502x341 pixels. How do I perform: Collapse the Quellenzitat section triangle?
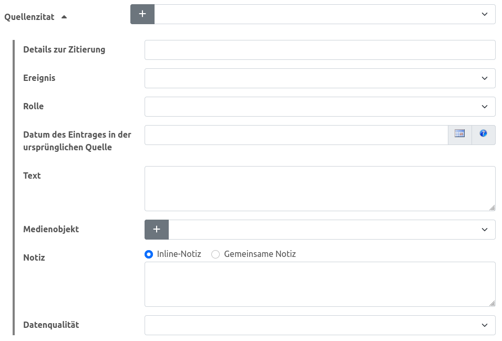coord(64,17)
